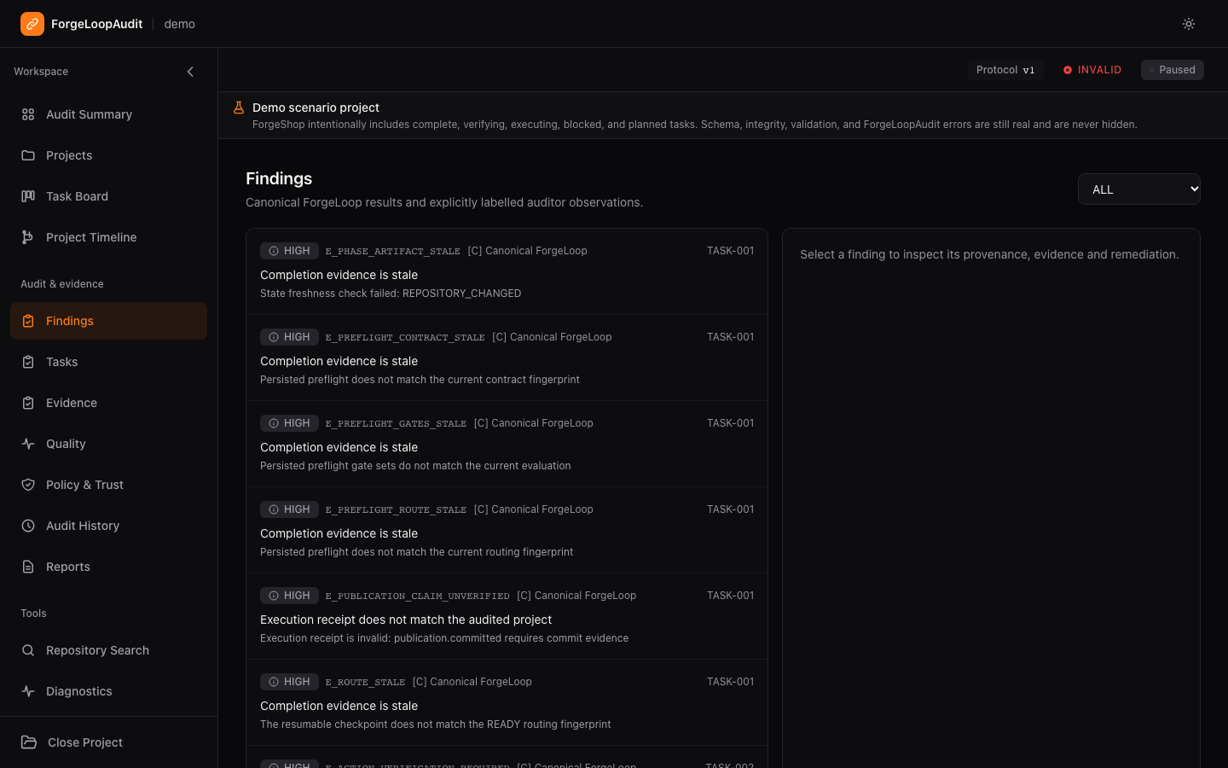Click the Reports document icon
The height and width of the screenshot is (768, 1228).
point(28,567)
